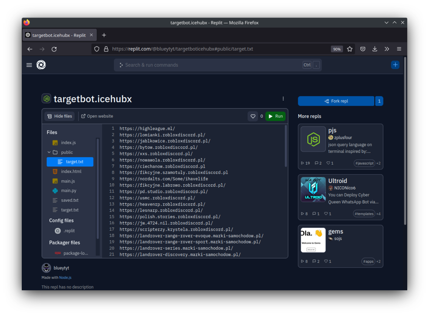Open the root-level target.txt below saved.txt
Image resolution: width=429 pixels, height=316 pixels.
(x=70, y=210)
